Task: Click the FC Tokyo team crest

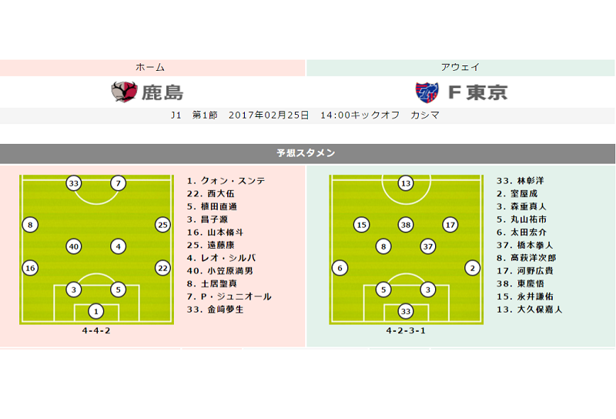Action: [427, 92]
